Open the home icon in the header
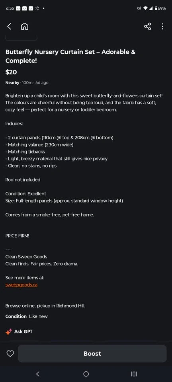 coord(25,26)
